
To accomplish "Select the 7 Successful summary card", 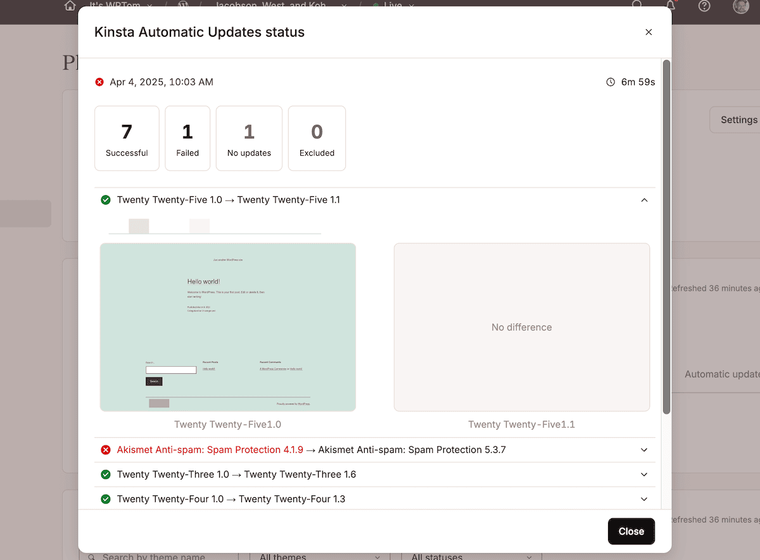I will click(127, 138).
